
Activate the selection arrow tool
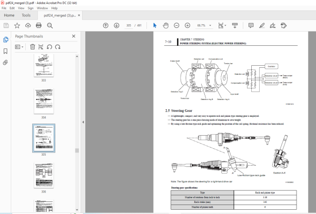pyautogui.click(x=155, y=26)
